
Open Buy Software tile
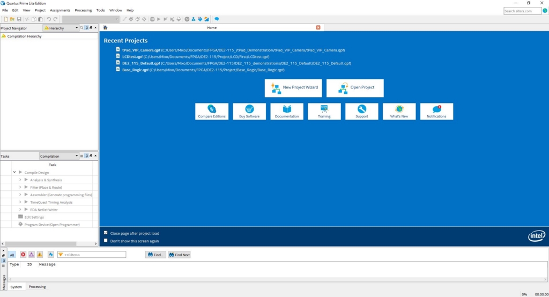[249, 112]
